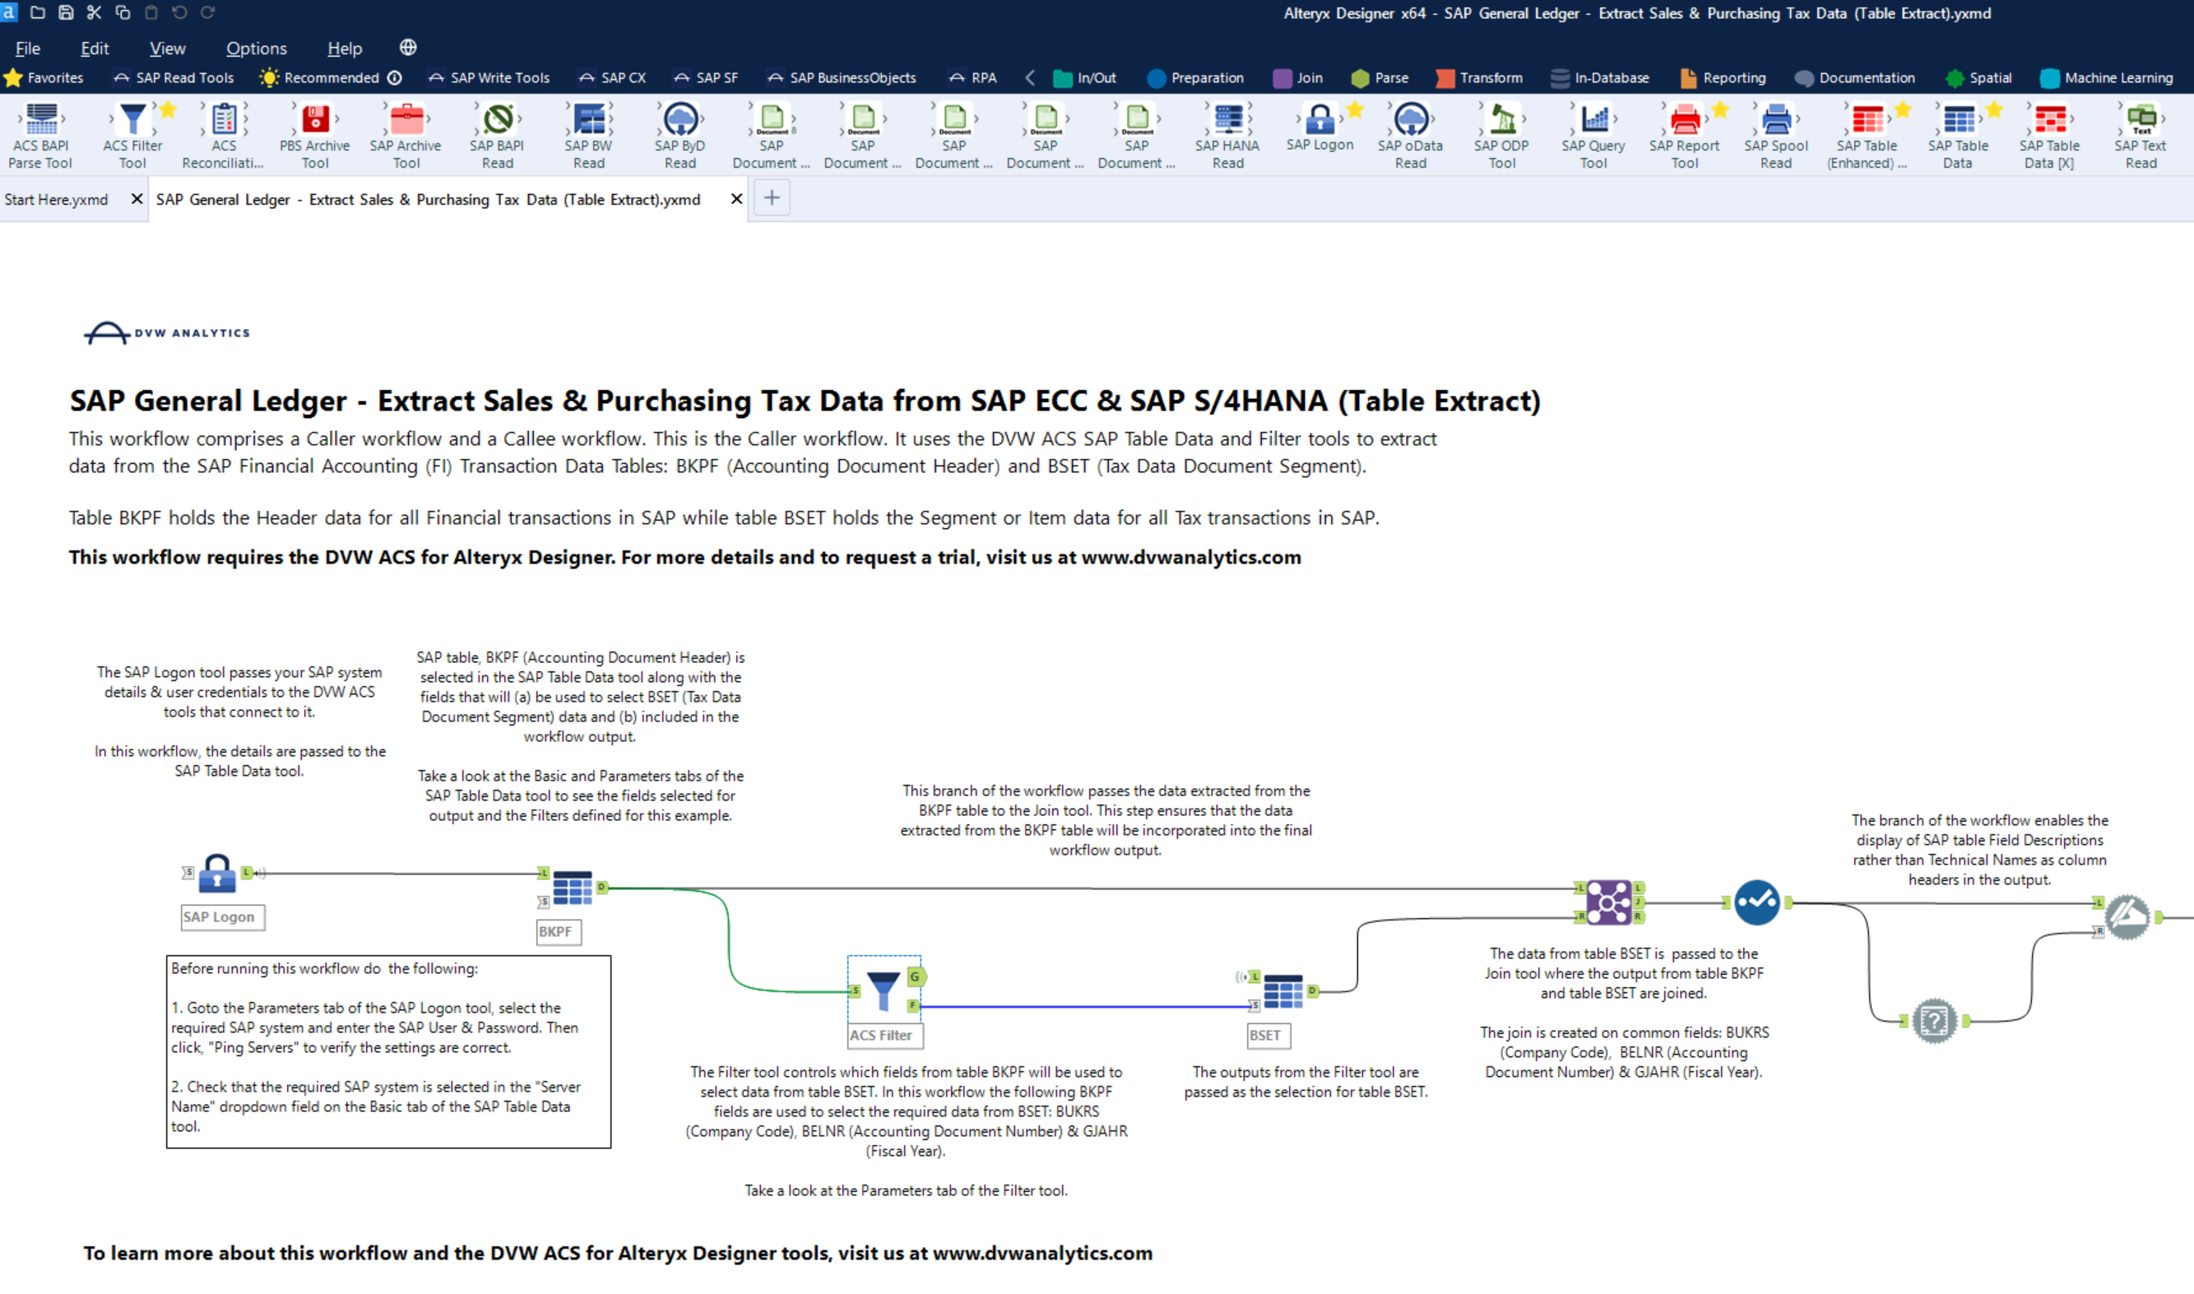
Task: Click the left chevron to scroll tool categories
Action: coord(1031,77)
